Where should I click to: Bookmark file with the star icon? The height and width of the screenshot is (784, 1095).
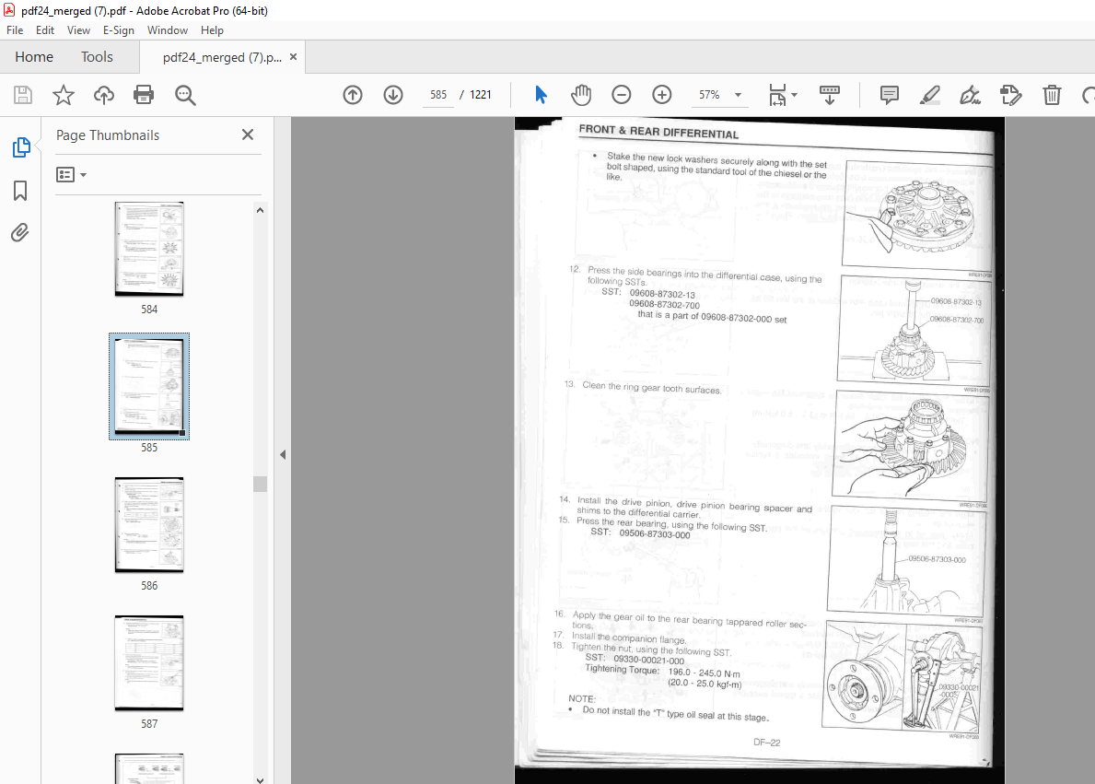pos(63,95)
